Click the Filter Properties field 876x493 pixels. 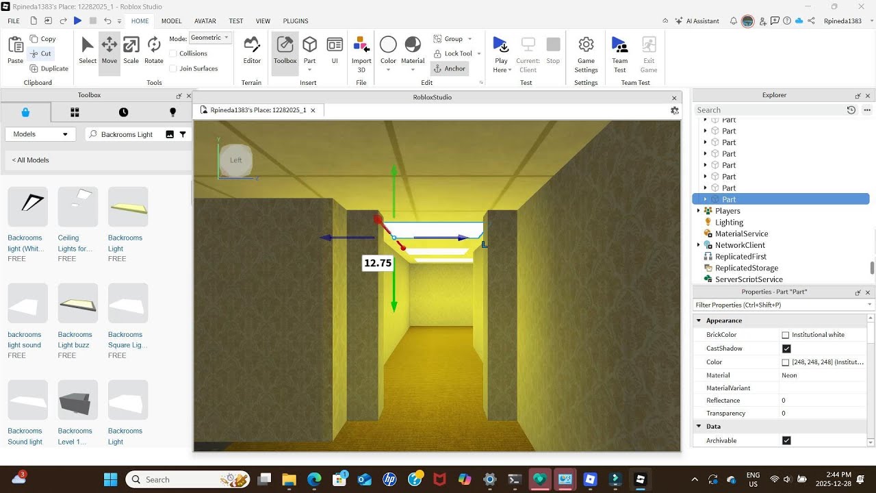(783, 305)
